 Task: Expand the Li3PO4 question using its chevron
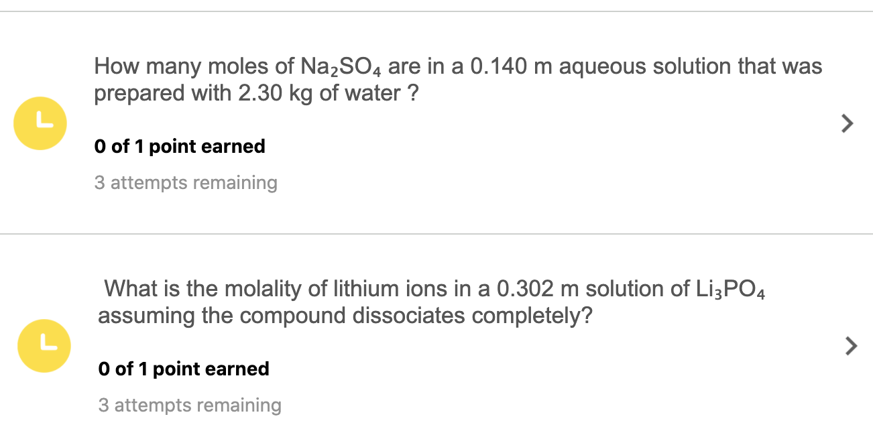pyautogui.click(x=851, y=346)
